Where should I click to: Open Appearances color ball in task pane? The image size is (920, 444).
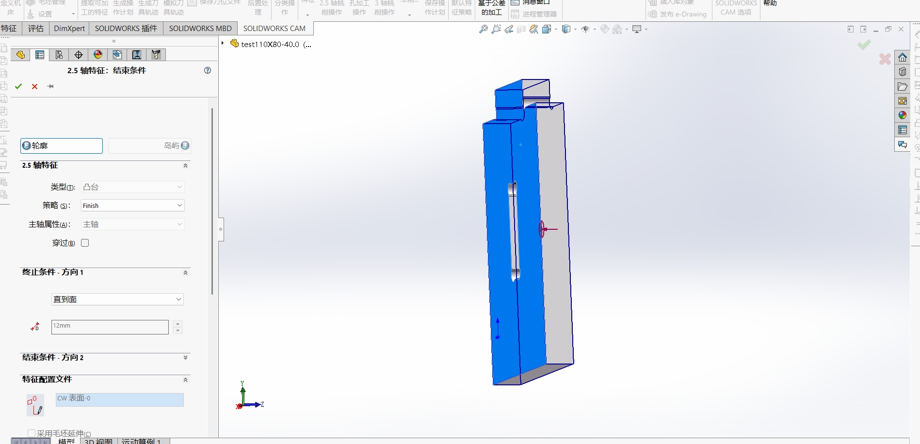[903, 115]
